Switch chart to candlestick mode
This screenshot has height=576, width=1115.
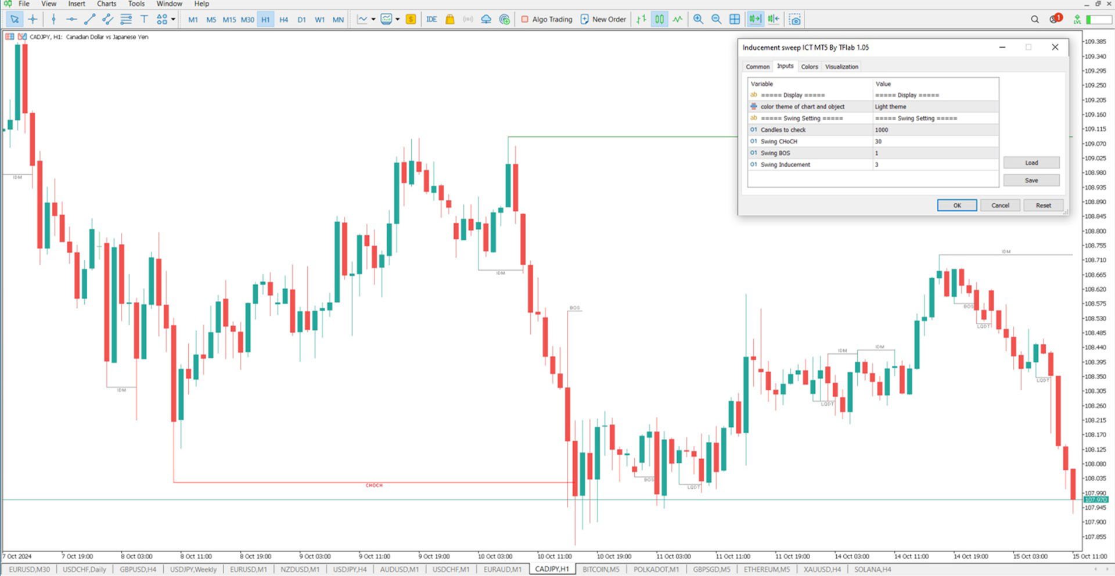coord(659,19)
